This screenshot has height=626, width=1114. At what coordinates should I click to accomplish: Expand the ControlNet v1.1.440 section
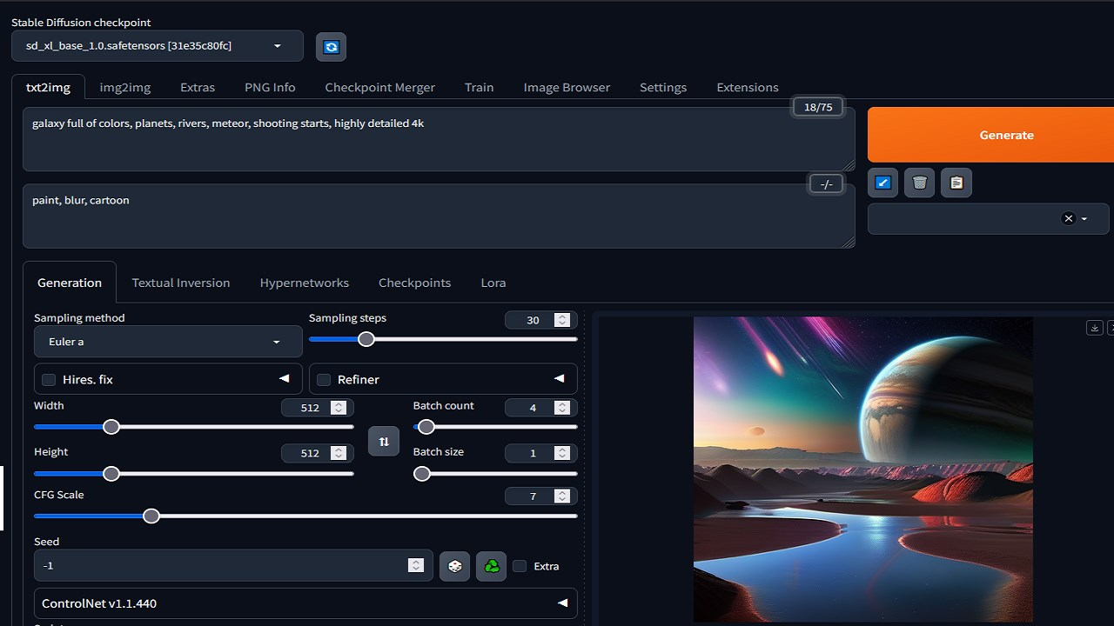pyautogui.click(x=305, y=603)
